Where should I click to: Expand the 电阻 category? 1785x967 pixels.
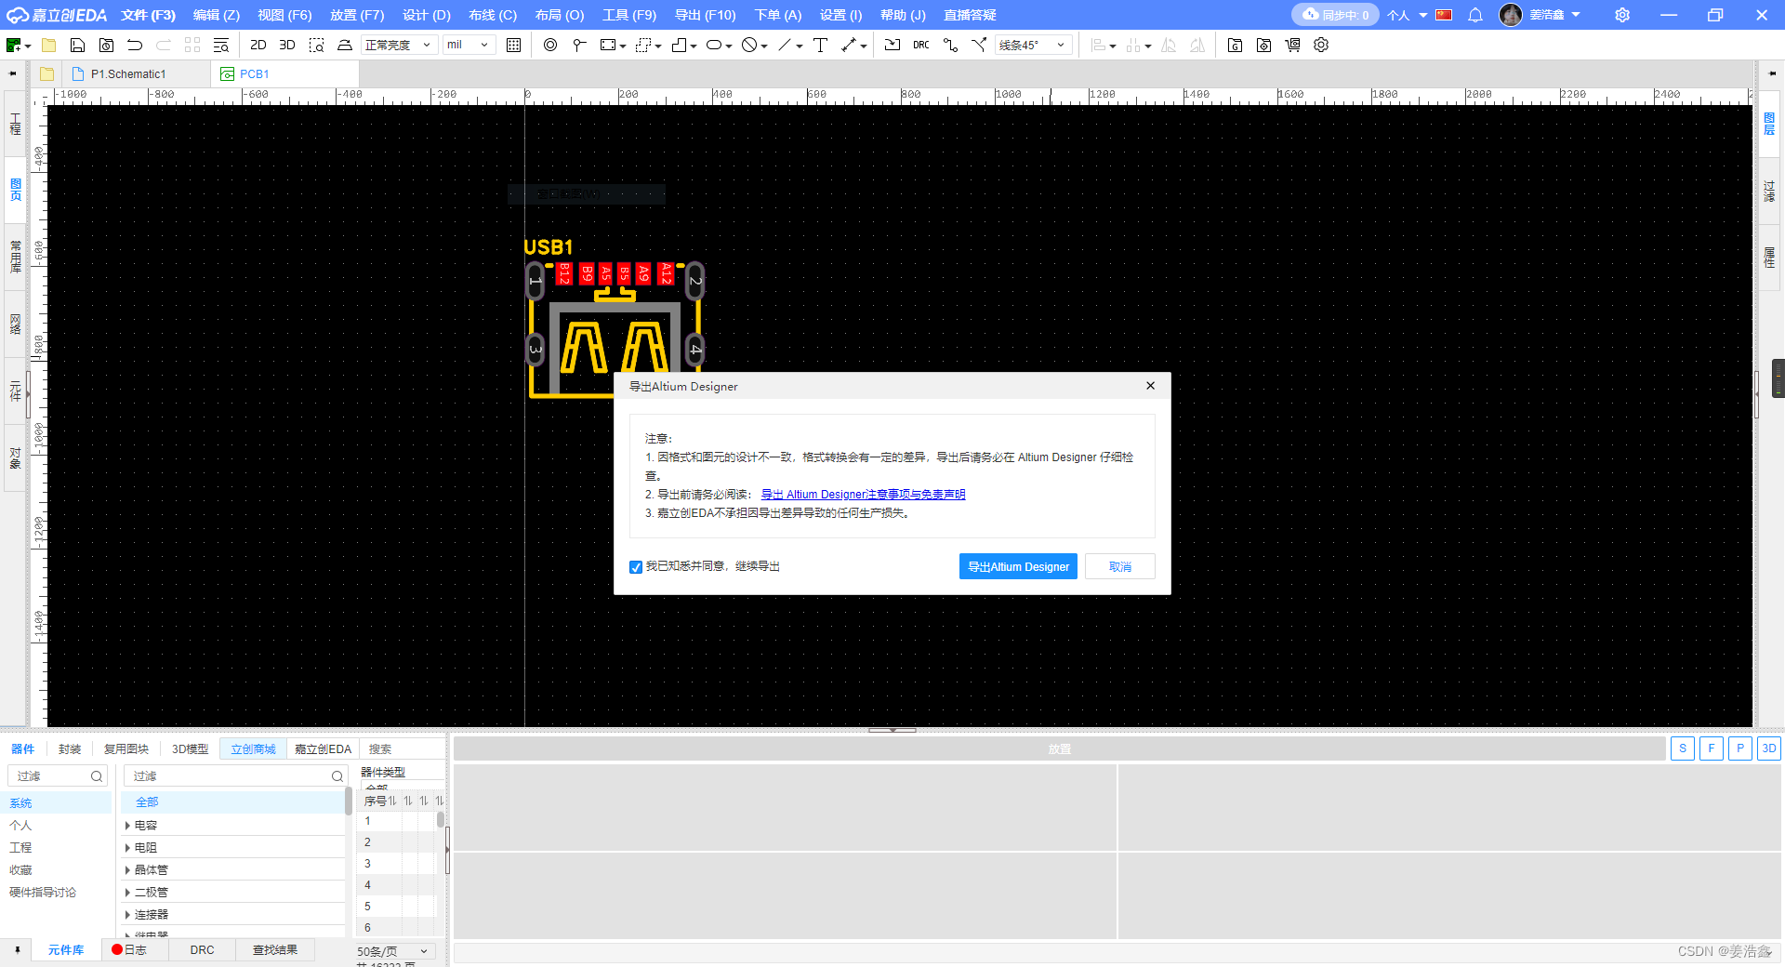click(x=127, y=848)
